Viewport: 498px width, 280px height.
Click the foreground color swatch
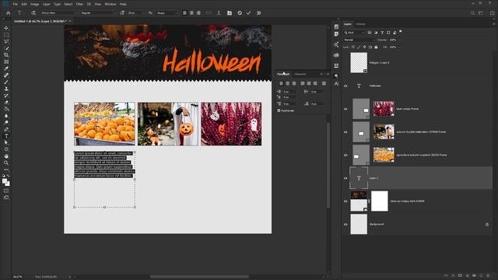(5, 181)
